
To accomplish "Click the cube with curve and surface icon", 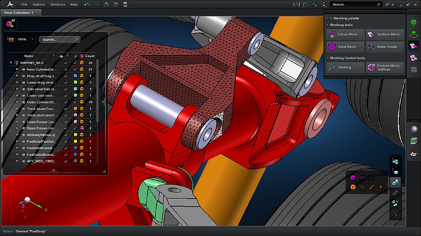I will pyautogui.click(x=395, y=203).
